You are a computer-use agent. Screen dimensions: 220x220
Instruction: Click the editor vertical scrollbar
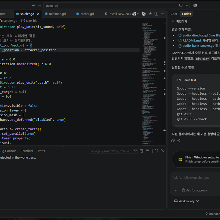pyautogui.click(x=165, y=84)
